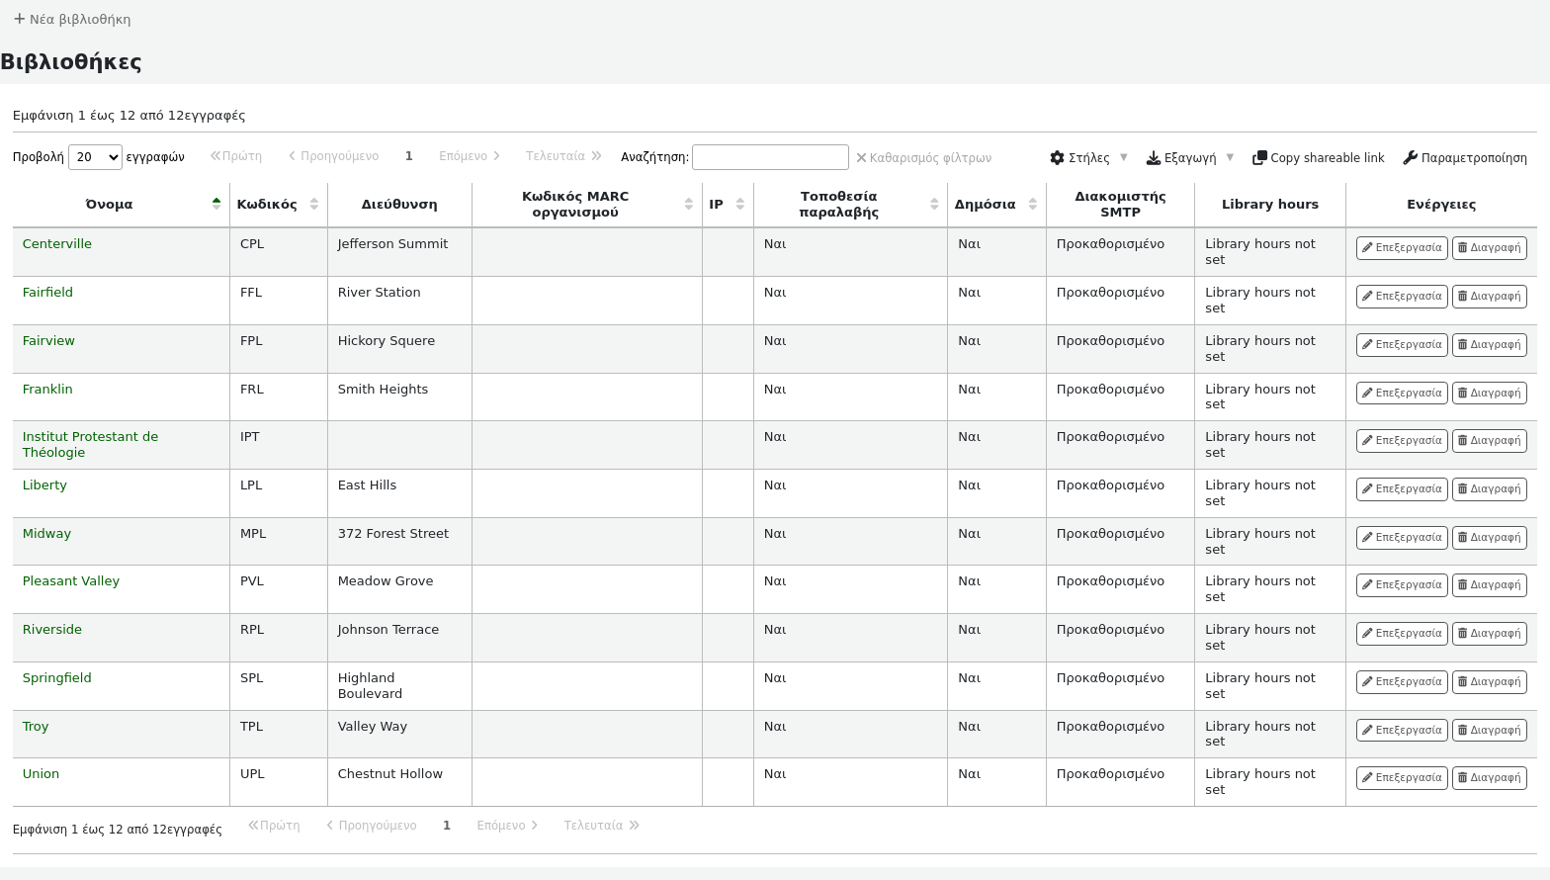This screenshot has width=1550, height=880.
Task: Click the Αναζήτηση search input field
Action: 769,157
